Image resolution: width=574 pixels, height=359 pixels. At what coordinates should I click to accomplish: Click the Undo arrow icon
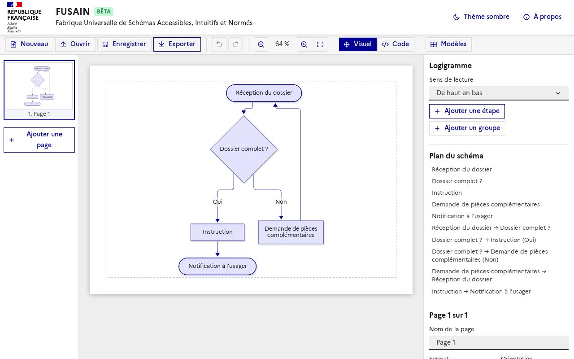[x=219, y=44]
